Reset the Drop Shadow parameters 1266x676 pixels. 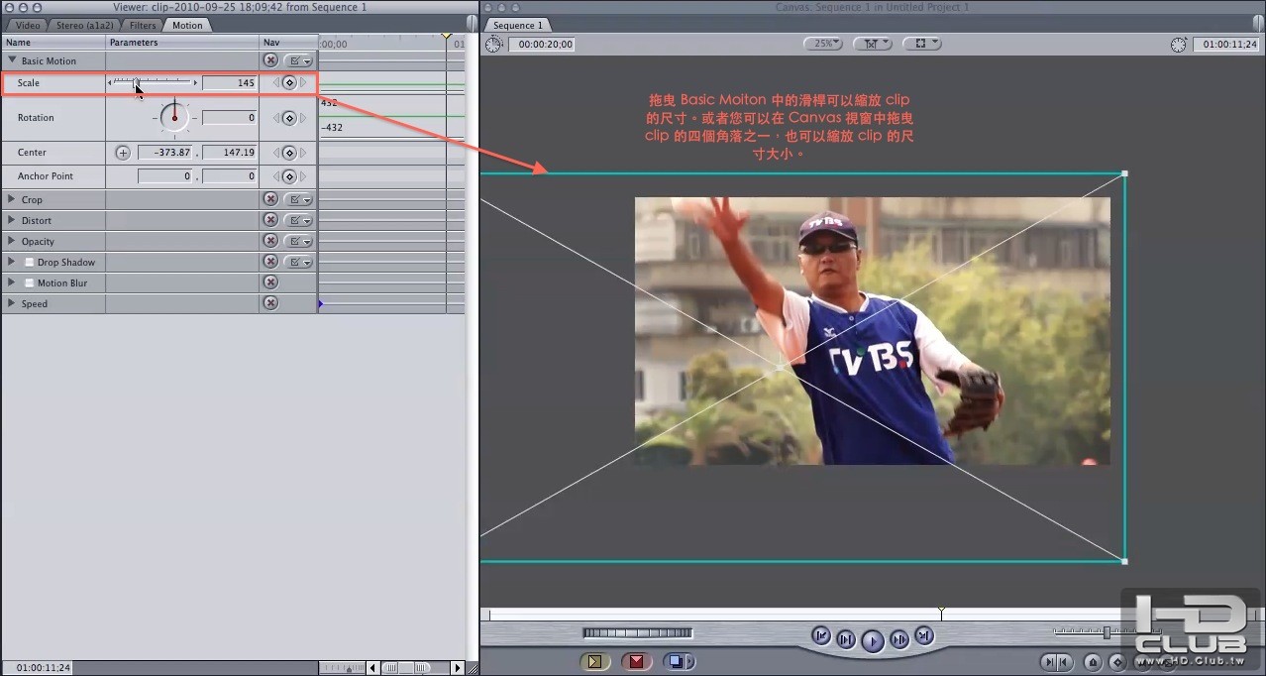[270, 262]
